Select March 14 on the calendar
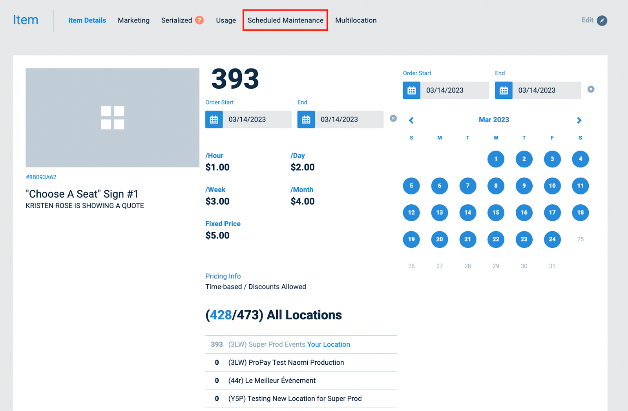 467,213
